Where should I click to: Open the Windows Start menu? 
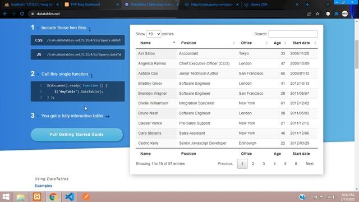[x=6, y=197]
